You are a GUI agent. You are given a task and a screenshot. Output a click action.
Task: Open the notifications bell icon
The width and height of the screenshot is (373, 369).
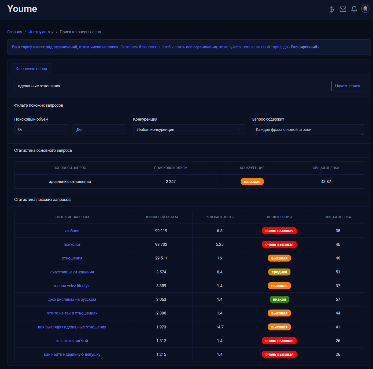point(354,9)
